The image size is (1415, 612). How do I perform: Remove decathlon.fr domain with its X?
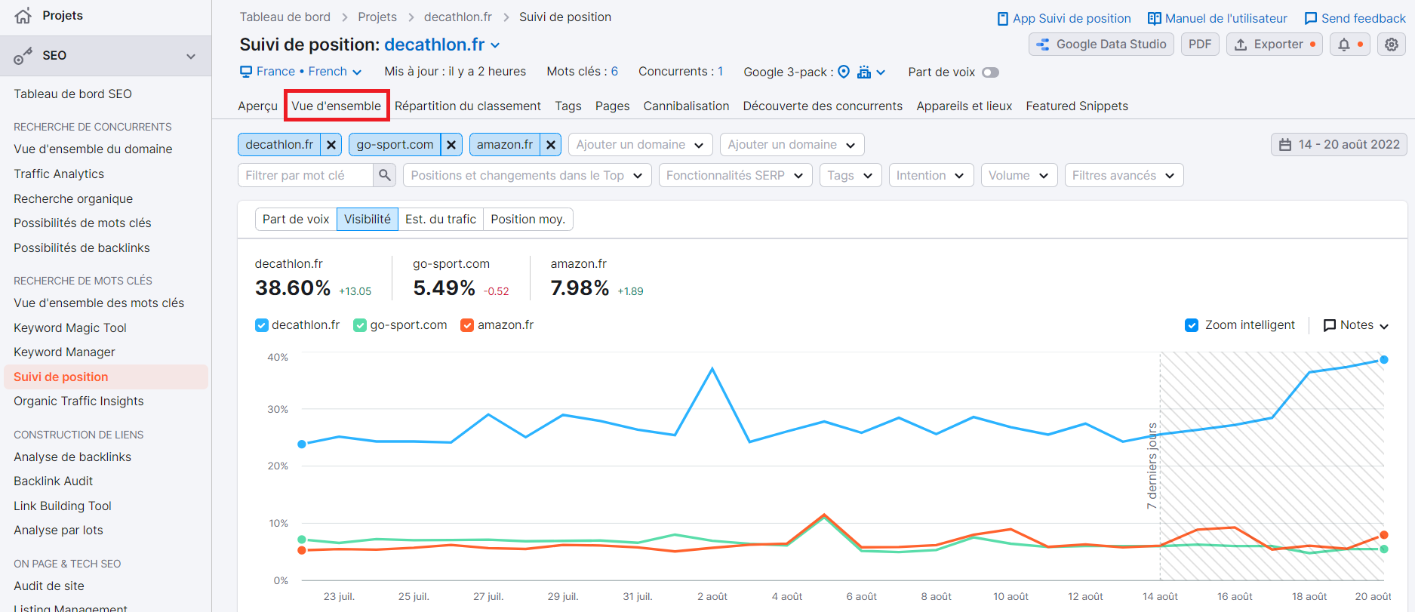tap(331, 145)
